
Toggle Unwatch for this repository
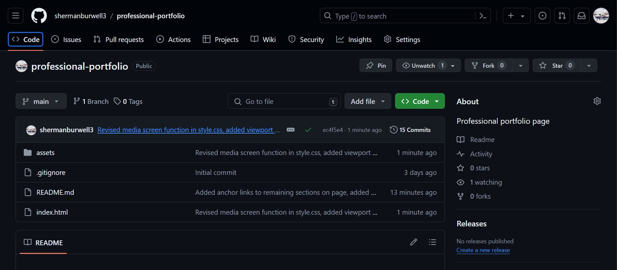click(423, 65)
